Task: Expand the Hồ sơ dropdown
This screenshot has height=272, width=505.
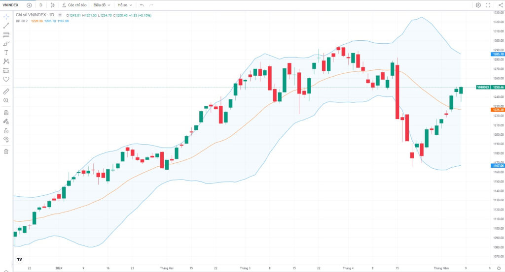Action: 125,5
